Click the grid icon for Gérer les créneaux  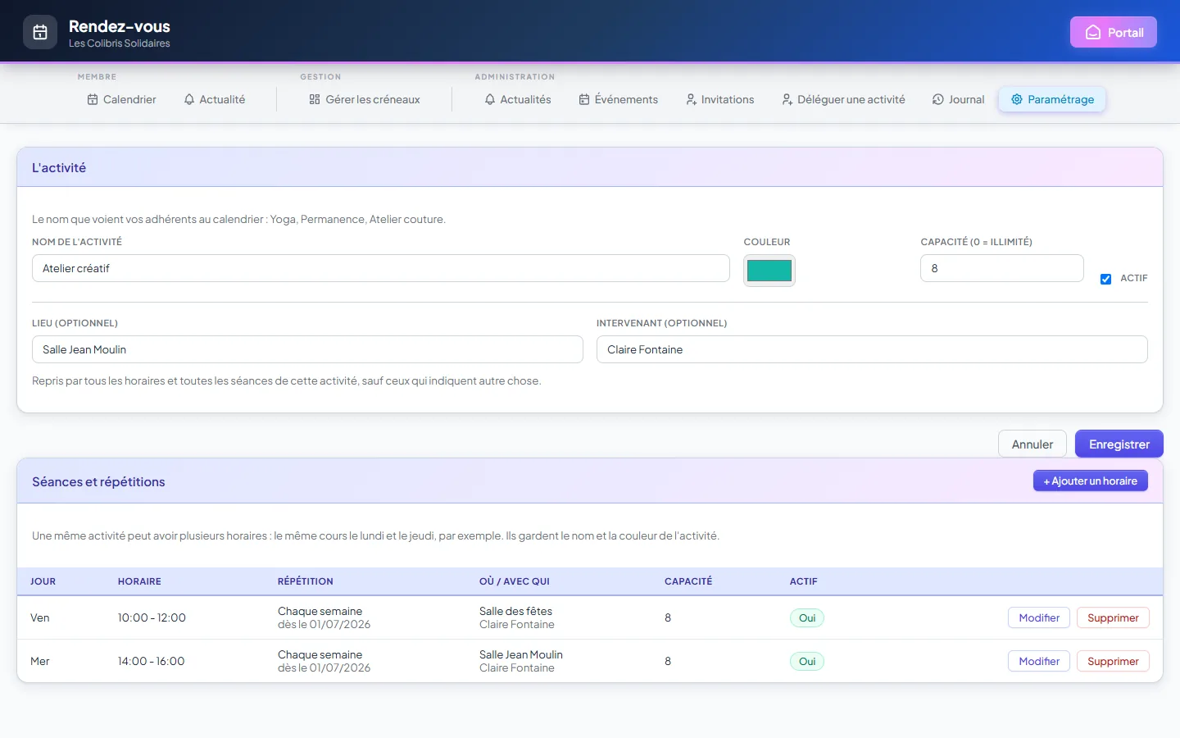(315, 99)
